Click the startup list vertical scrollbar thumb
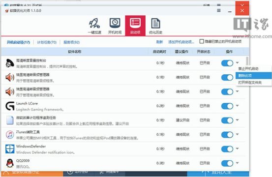This screenshot has width=272, height=177. point(247,61)
